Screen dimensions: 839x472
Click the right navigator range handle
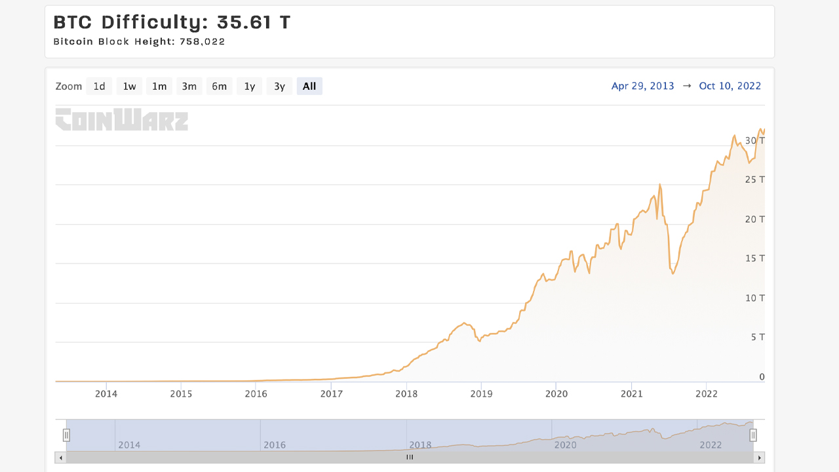753,435
